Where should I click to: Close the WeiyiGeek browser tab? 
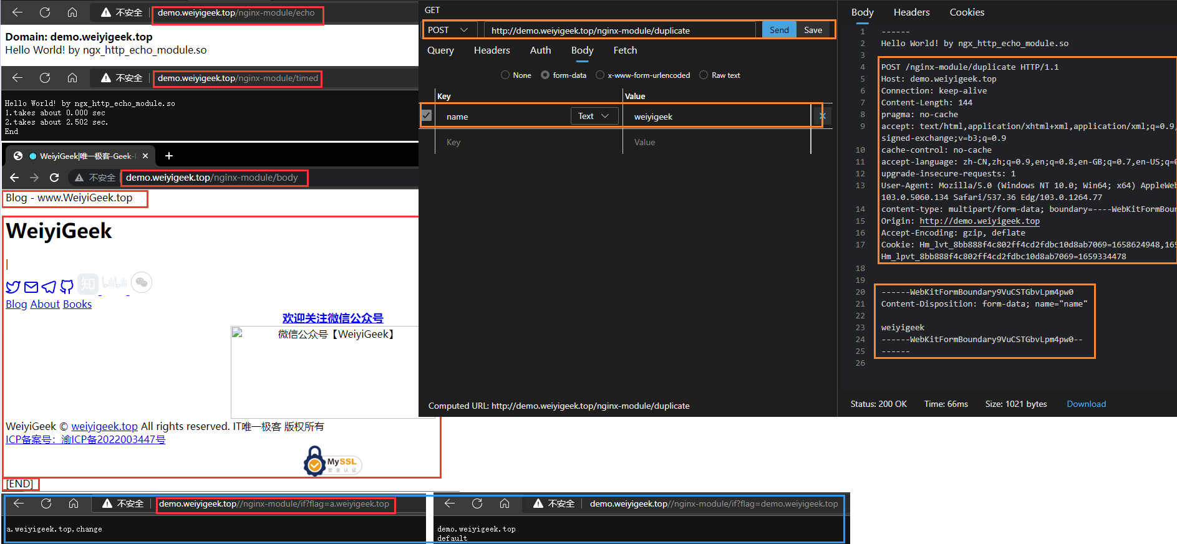[x=145, y=156]
